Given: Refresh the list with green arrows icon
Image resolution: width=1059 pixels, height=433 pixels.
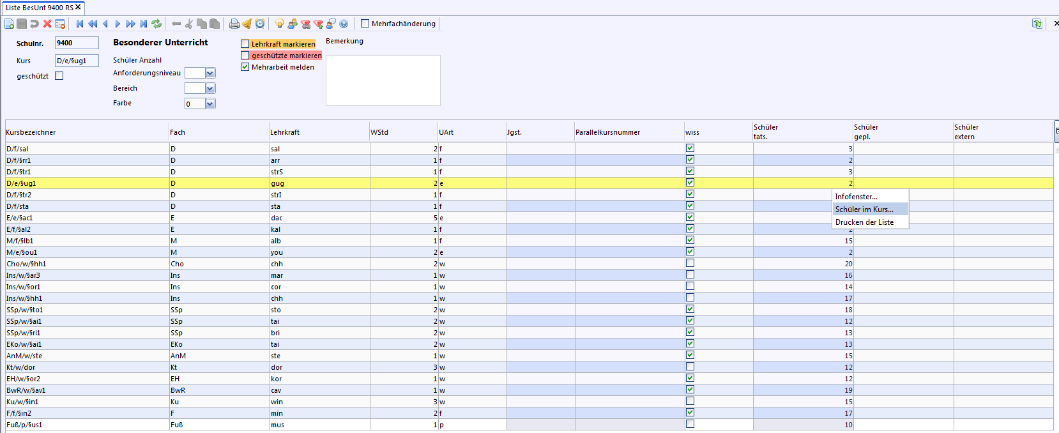Looking at the screenshot, I should click(156, 24).
